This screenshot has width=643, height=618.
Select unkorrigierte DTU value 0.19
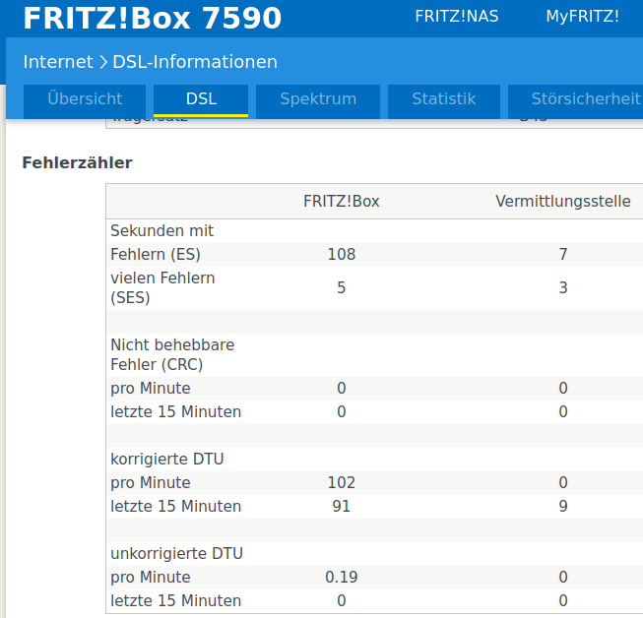341,577
